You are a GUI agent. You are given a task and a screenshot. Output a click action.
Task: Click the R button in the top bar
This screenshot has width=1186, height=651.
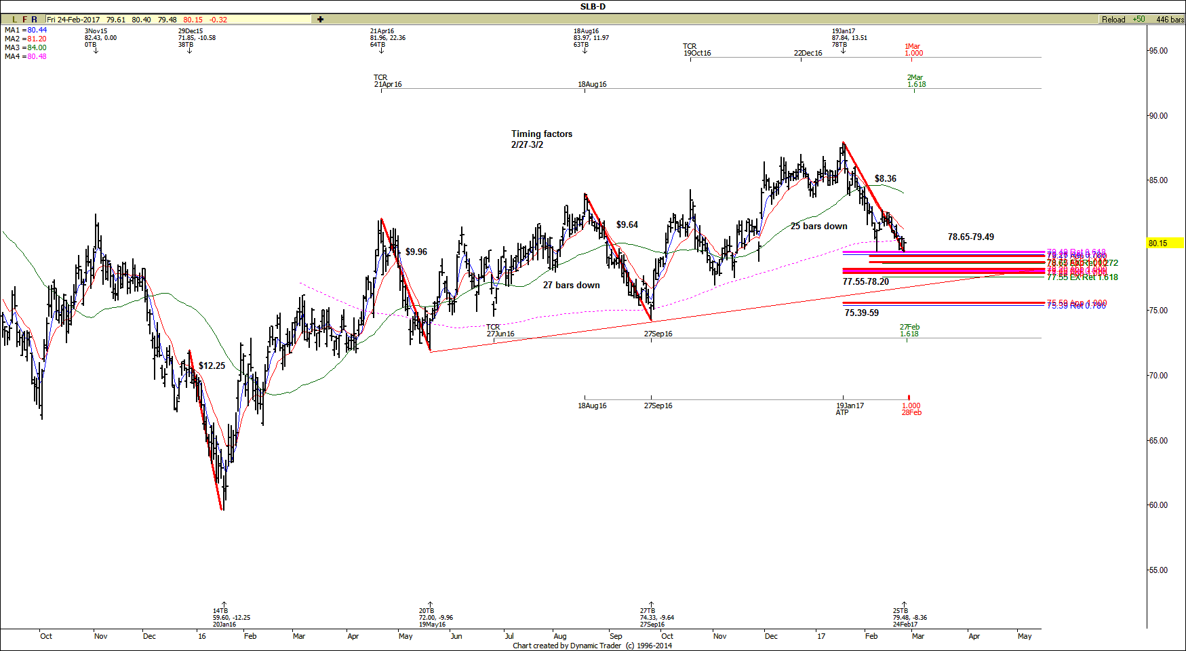(35, 20)
